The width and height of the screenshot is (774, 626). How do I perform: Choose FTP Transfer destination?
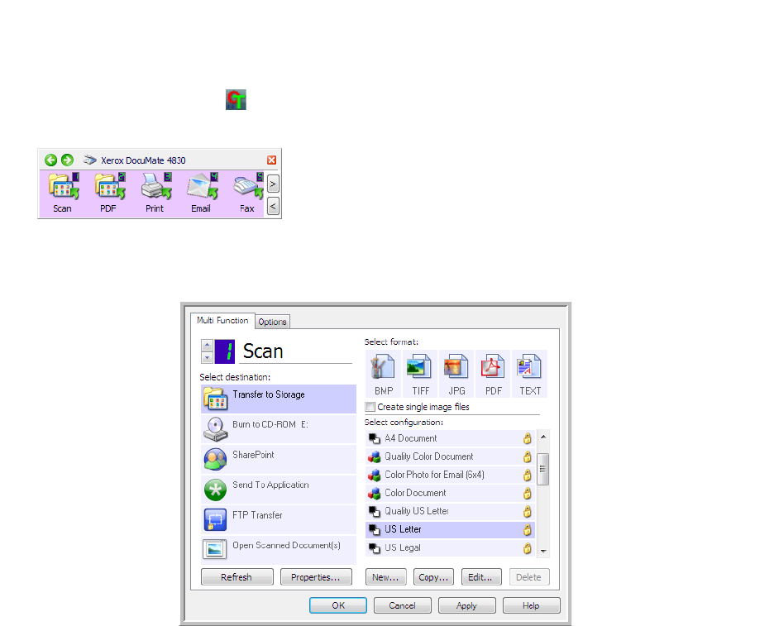coord(279,519)
